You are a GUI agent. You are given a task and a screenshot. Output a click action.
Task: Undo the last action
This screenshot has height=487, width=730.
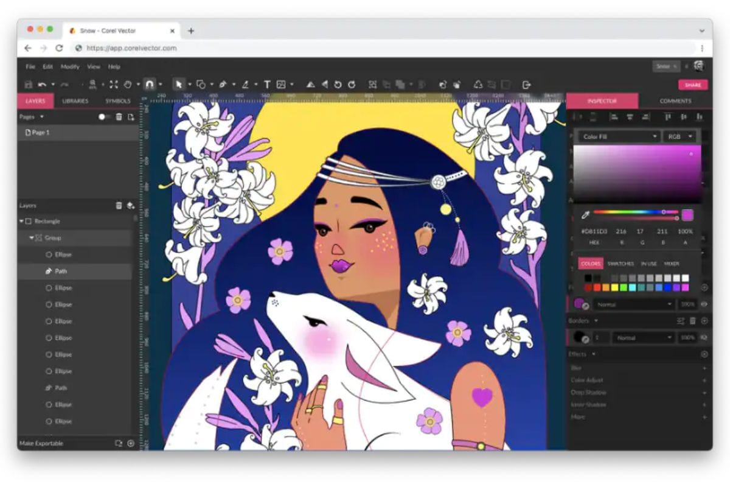click(42, 85)
